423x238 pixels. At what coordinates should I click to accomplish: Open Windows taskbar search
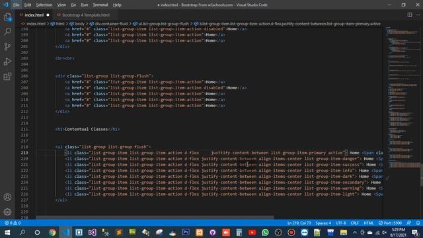[x=22, y=232]
